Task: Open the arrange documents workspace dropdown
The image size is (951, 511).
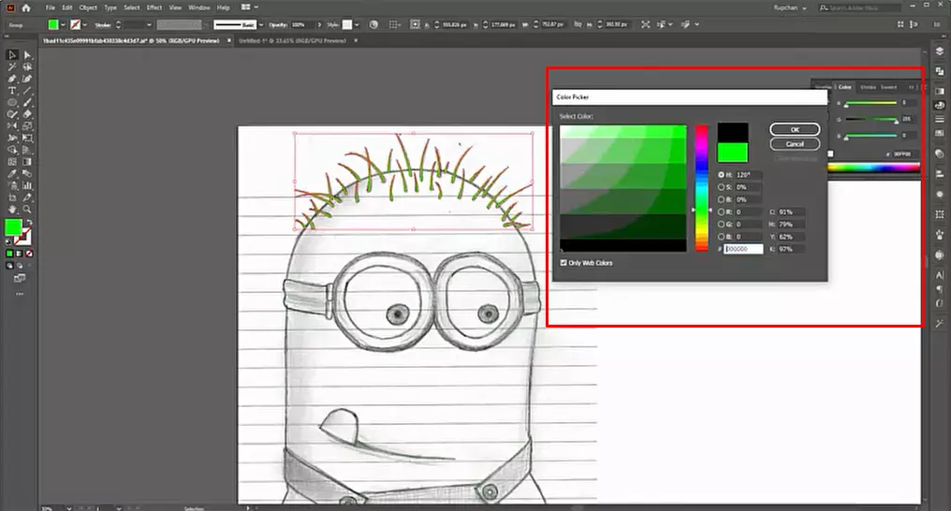Action: 250,7
